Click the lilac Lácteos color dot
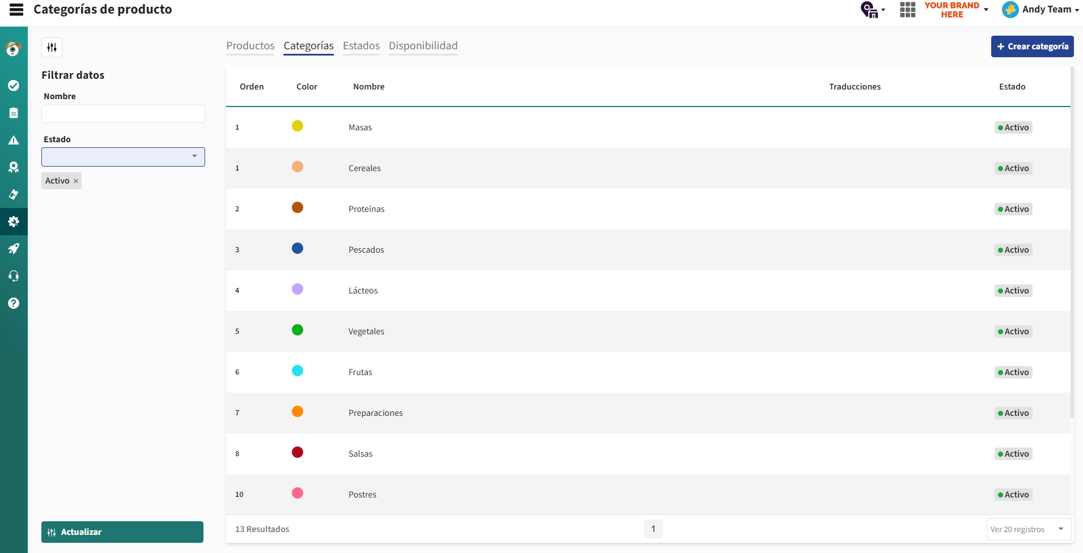Image resolution: width=1083 pixels, height=553 pixels. click(x=298, y=289)
